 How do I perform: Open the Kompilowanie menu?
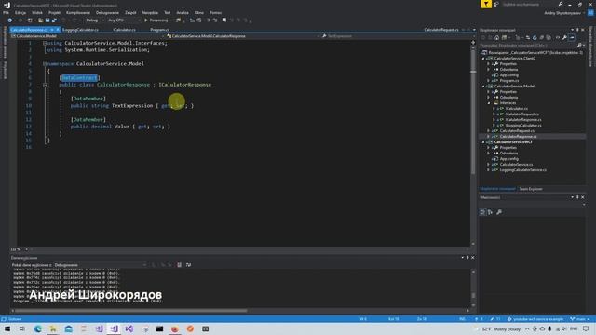point(78,12)
